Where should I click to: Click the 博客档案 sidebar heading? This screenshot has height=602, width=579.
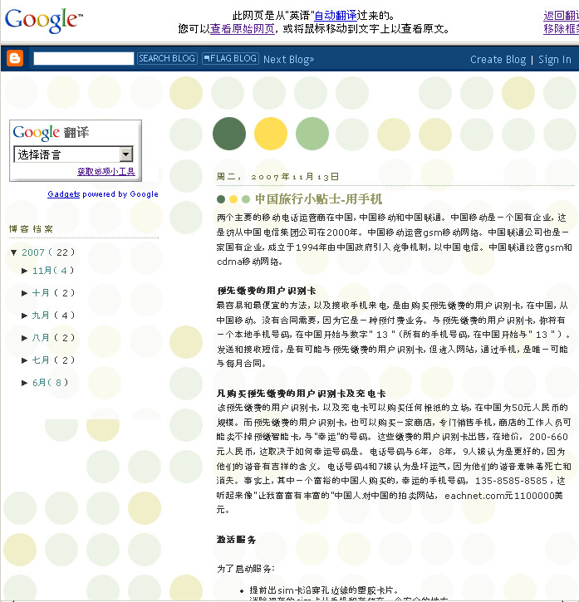[31, 229]
